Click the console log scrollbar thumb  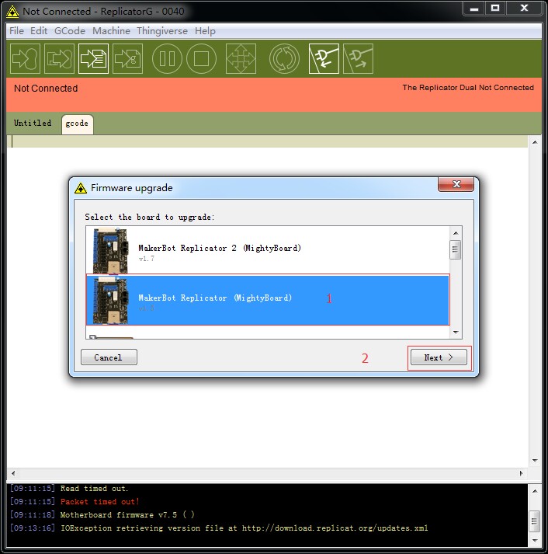pos(535,521)
